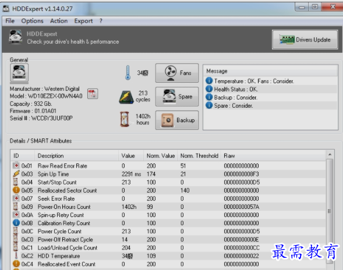Click the Norm. Threshold column header
This screenshot has width=343, height=270.
click(199, 156)
